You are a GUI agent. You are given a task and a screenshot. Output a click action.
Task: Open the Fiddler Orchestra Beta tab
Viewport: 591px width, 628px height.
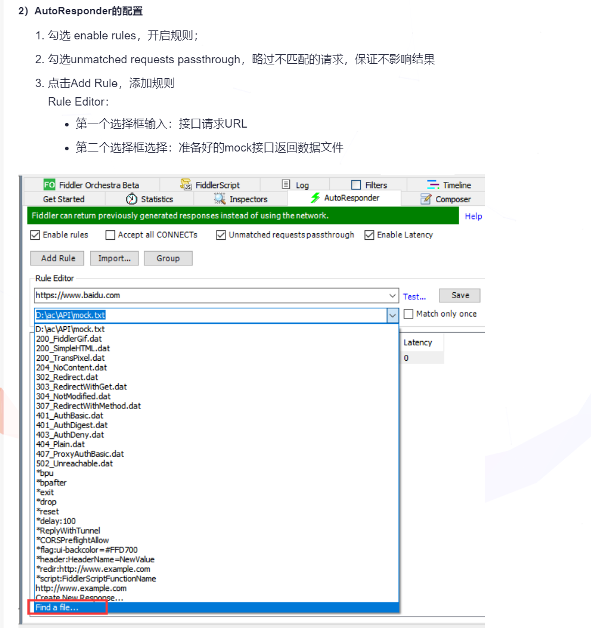pyautogui.click(x=92, y=185)
